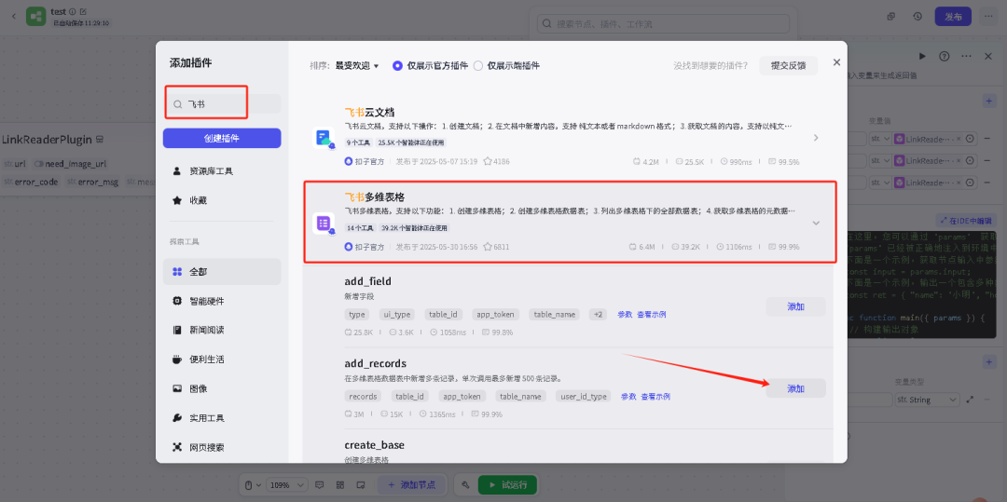The height and width of the screenshot is (502, 1007).
Task: Click the 14个工具 tag
Action: (x=360, y=227)
